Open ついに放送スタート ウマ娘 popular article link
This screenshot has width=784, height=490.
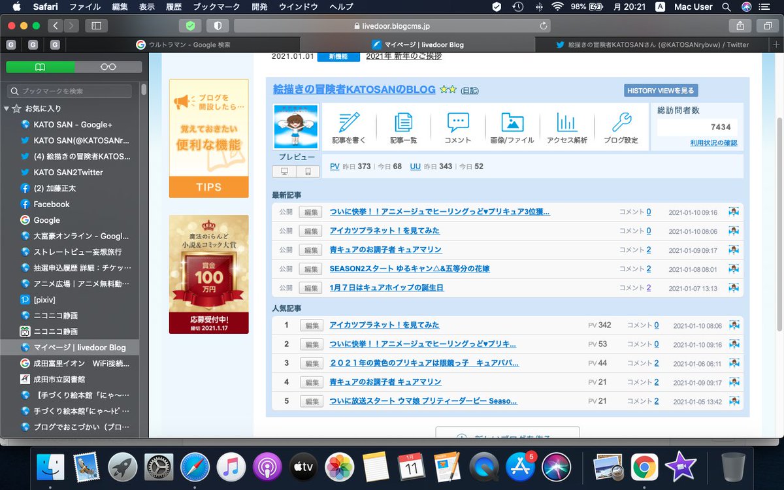pos(423,401)
